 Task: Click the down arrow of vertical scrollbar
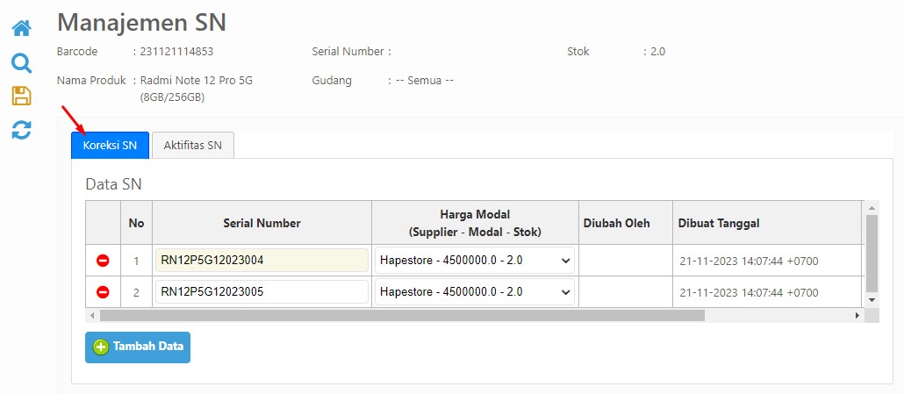[872, 300]
